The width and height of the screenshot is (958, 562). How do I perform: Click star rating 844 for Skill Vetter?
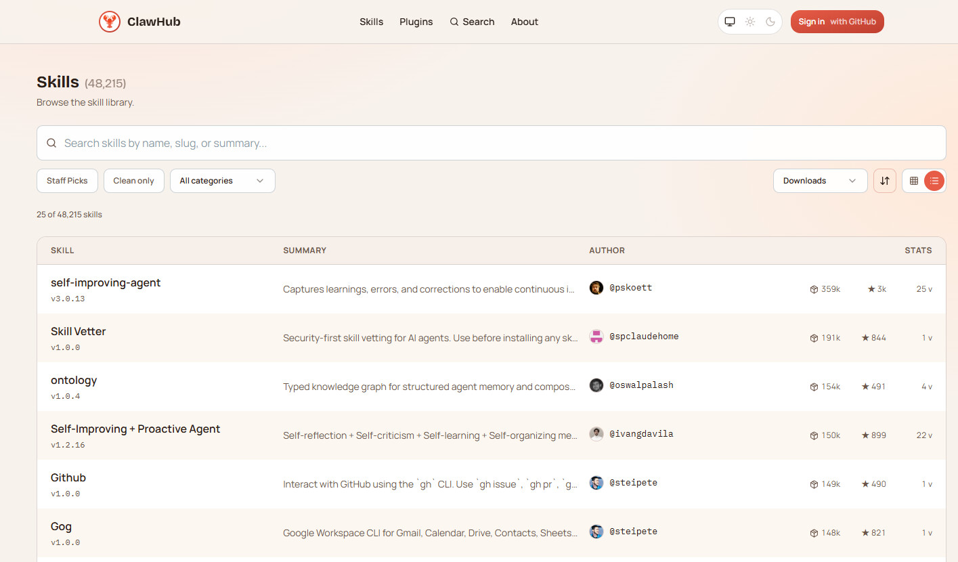point(873,338)
